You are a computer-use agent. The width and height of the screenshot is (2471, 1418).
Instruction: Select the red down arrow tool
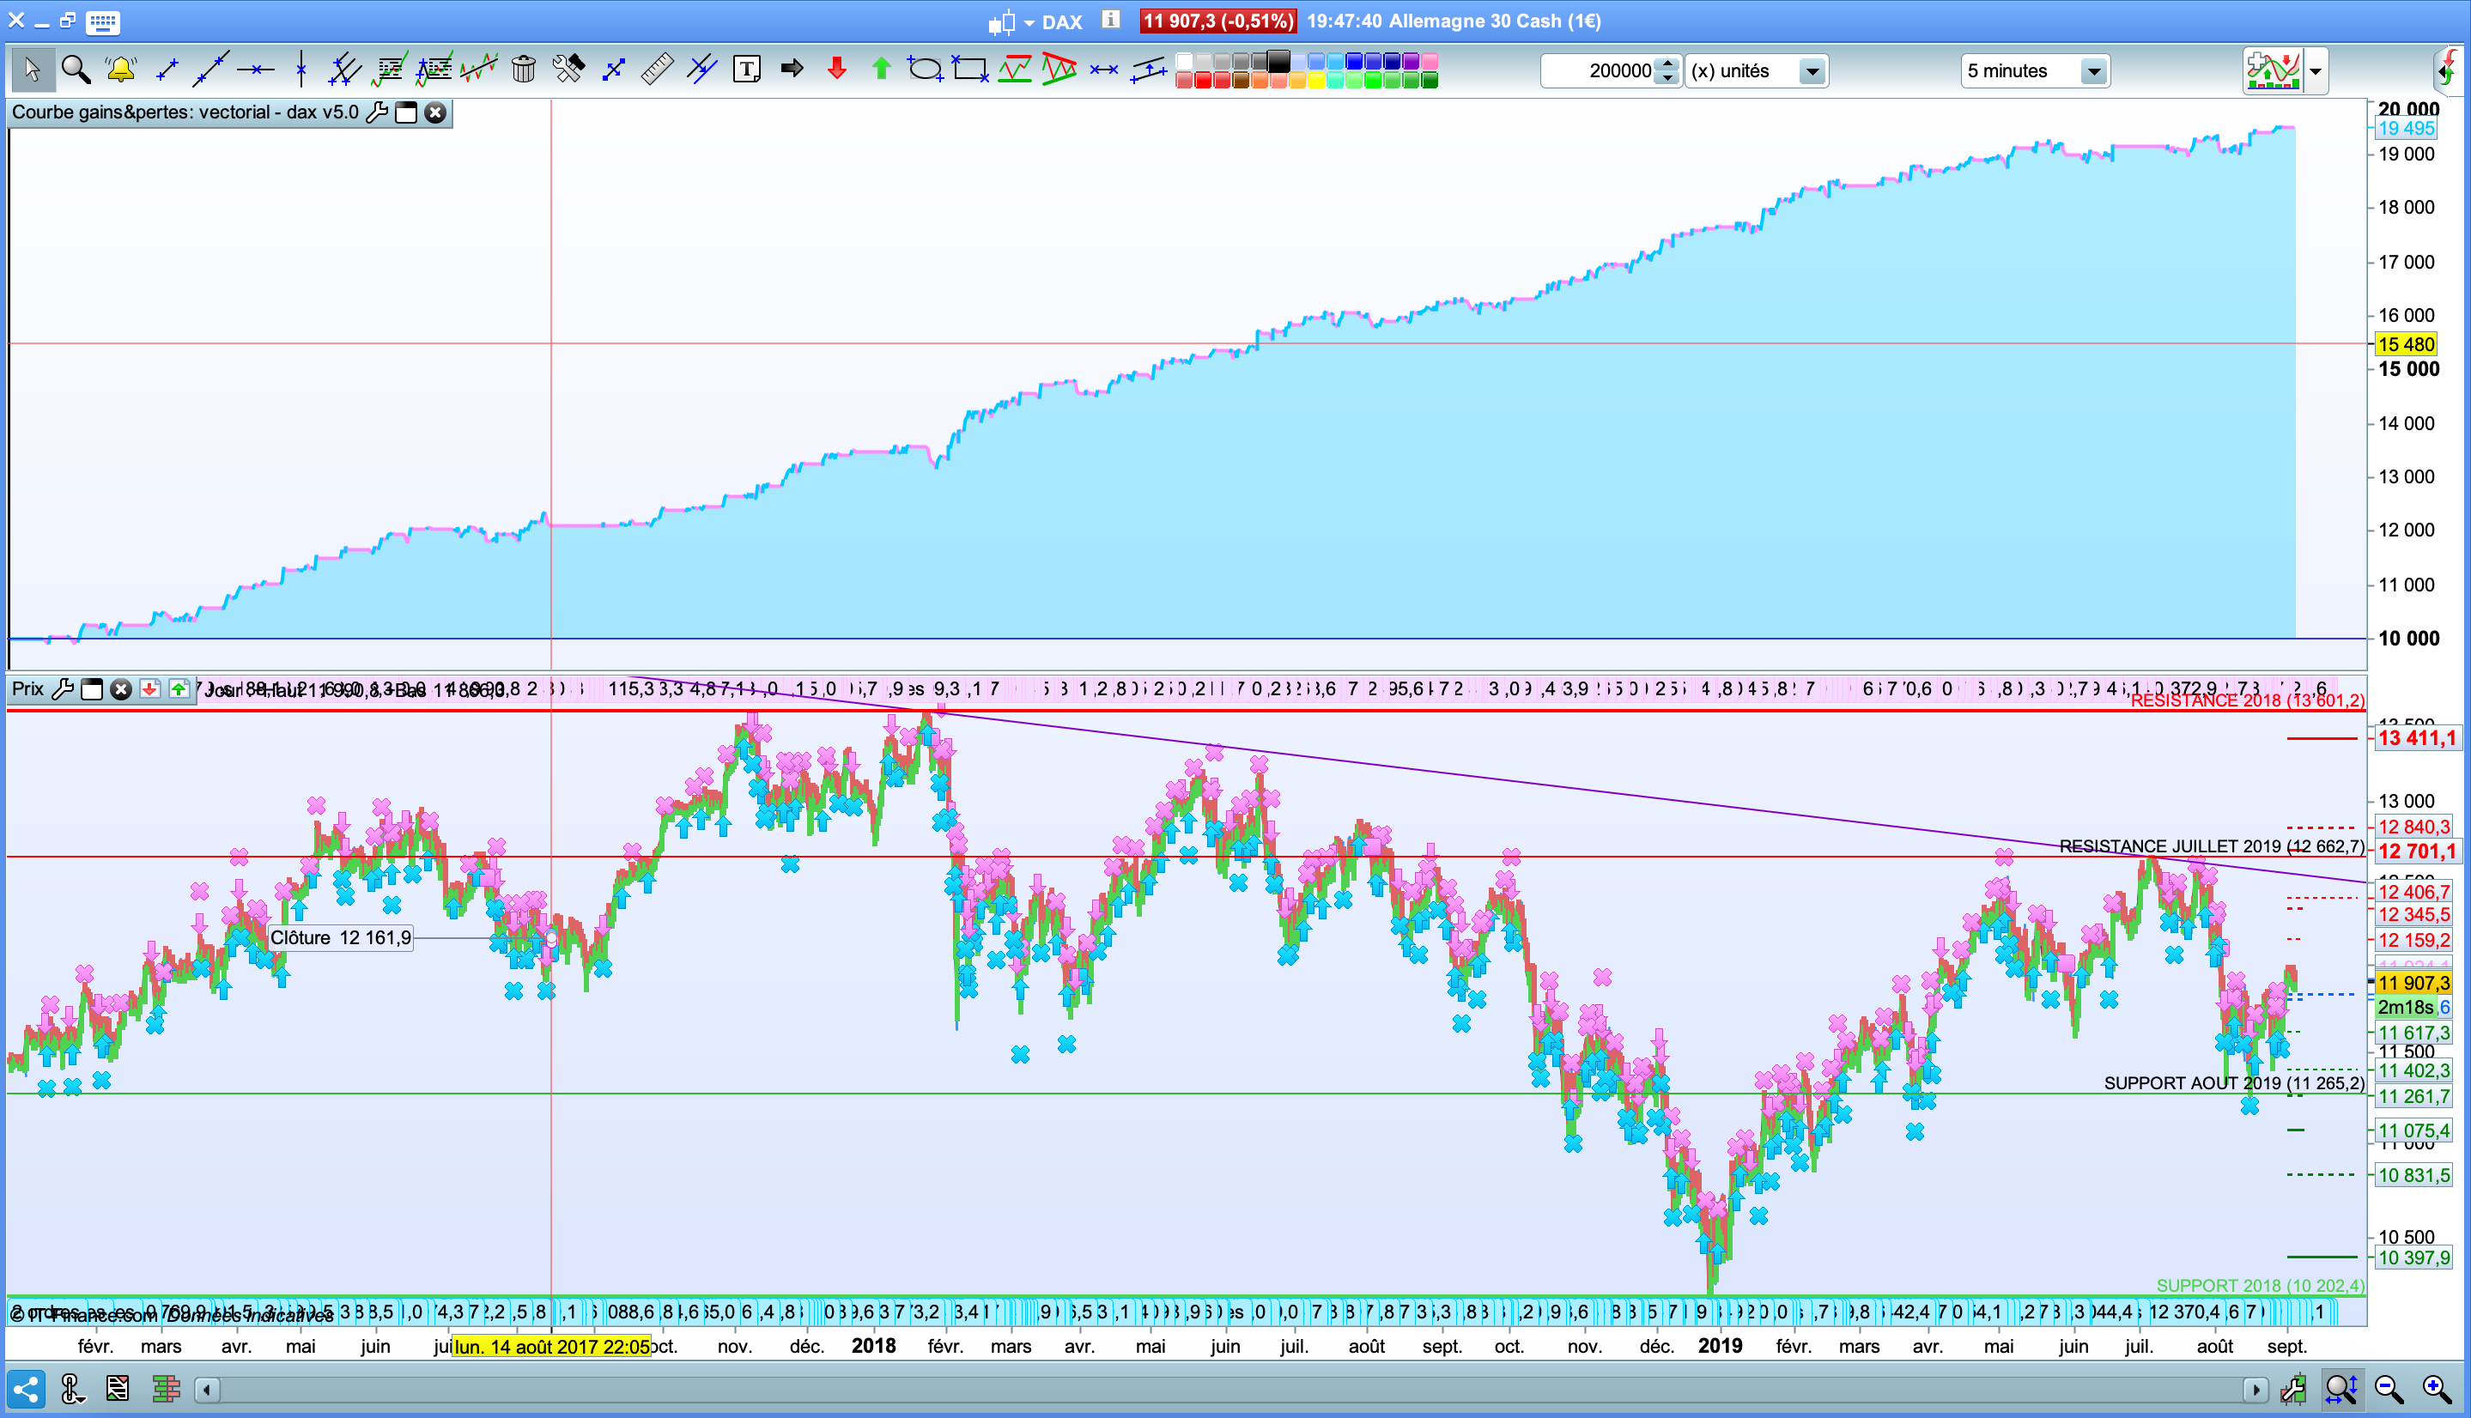point(836,70)
